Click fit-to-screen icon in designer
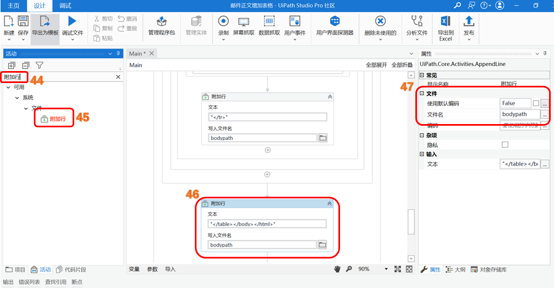This screenshot has width=554, height=288. tap(397, 269)
